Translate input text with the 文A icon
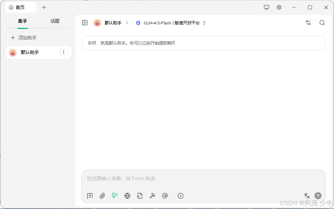Image resolution: width=334 pixels, height=209 pixels. [307, 196]
